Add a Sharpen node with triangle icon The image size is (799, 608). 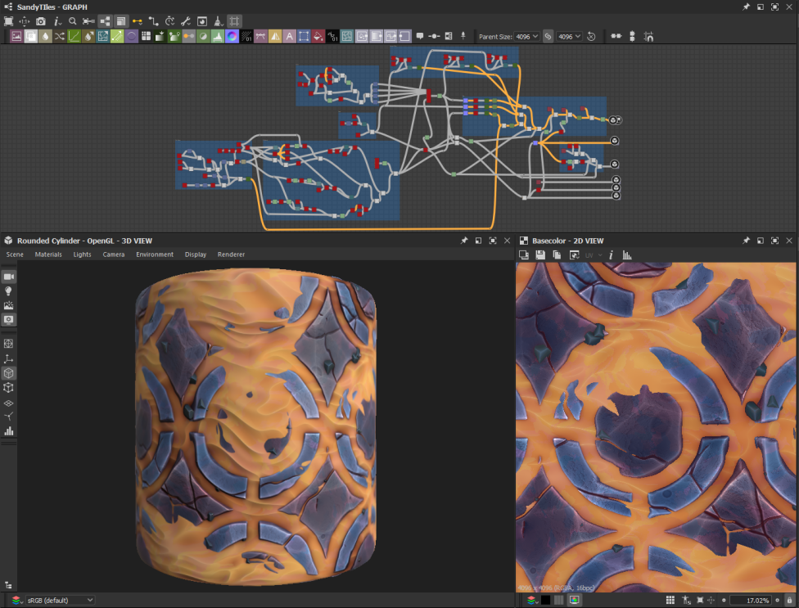pyautogui.click(x=275, y=36)
